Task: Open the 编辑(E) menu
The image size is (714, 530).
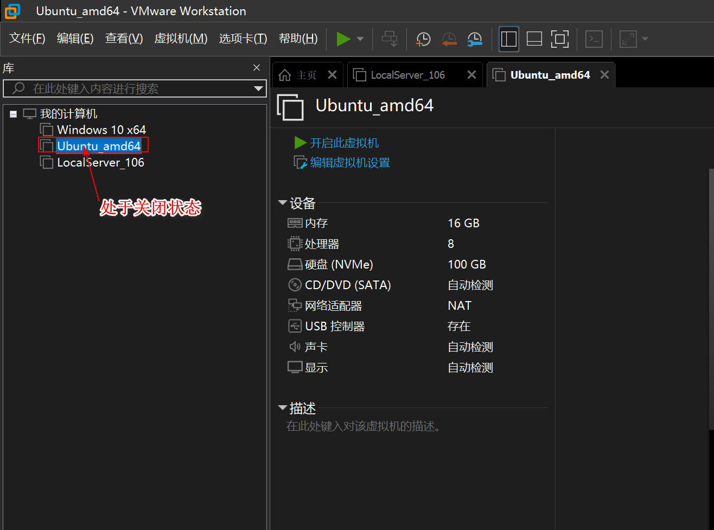Action: click(x=75, y=39)
